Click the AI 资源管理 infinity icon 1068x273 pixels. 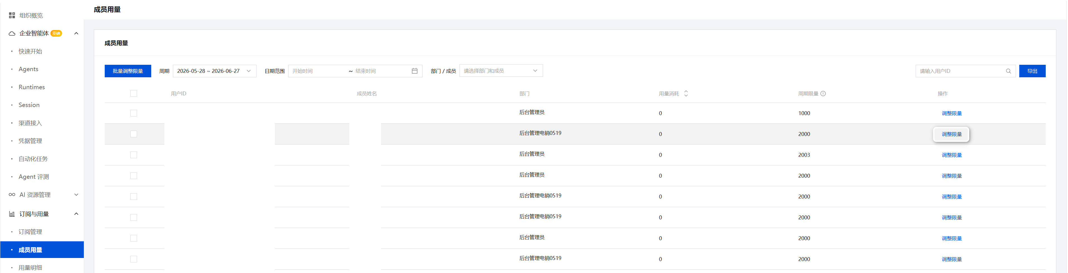coord(12,194)
